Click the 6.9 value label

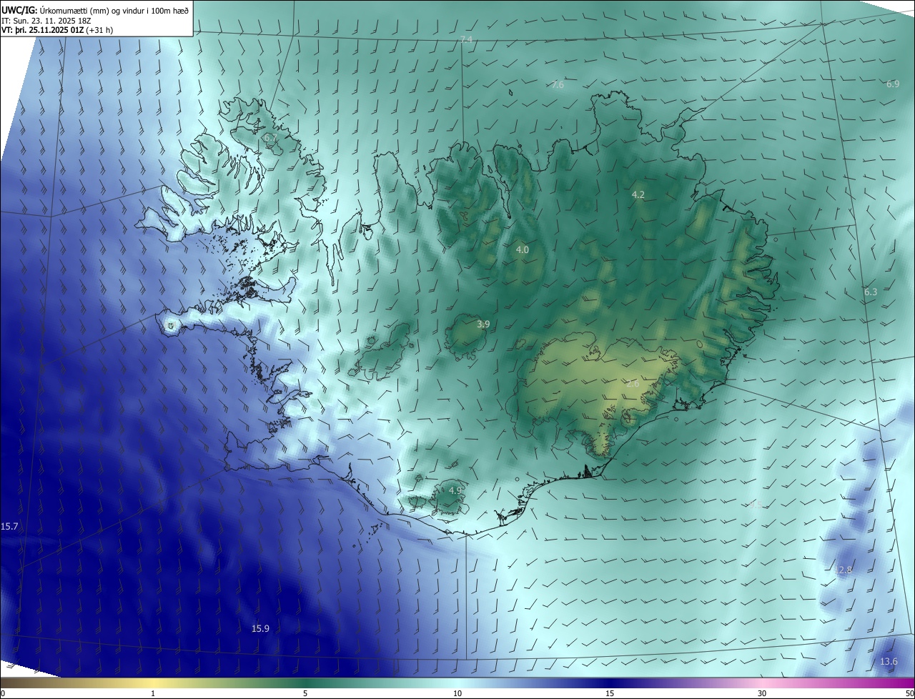tap(893, 84)
